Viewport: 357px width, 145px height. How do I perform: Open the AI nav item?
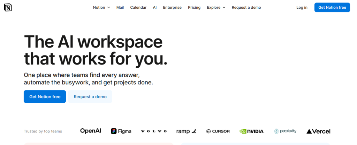(154, 8)
